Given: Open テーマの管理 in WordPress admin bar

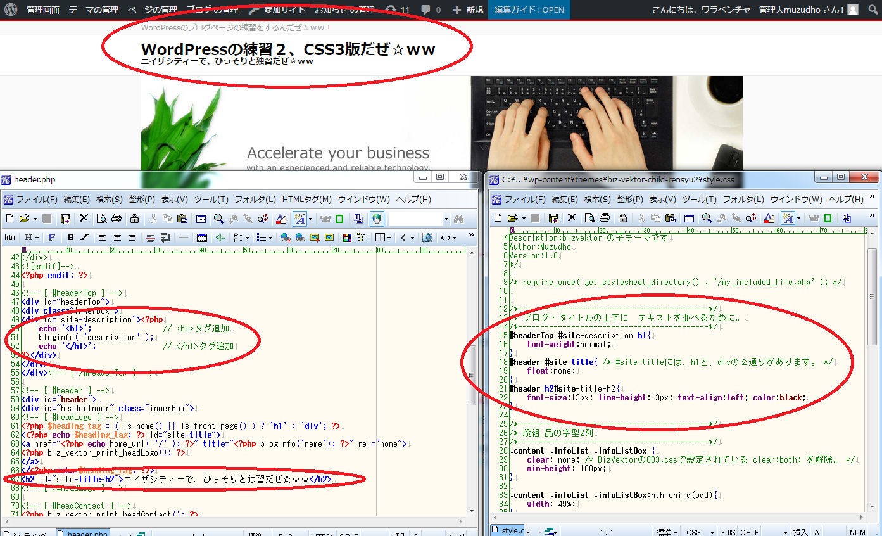Looking at the screenshot, I should coord(93,10).
